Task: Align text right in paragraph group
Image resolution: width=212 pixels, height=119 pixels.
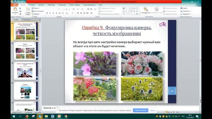Action: (x=84, y=13)
